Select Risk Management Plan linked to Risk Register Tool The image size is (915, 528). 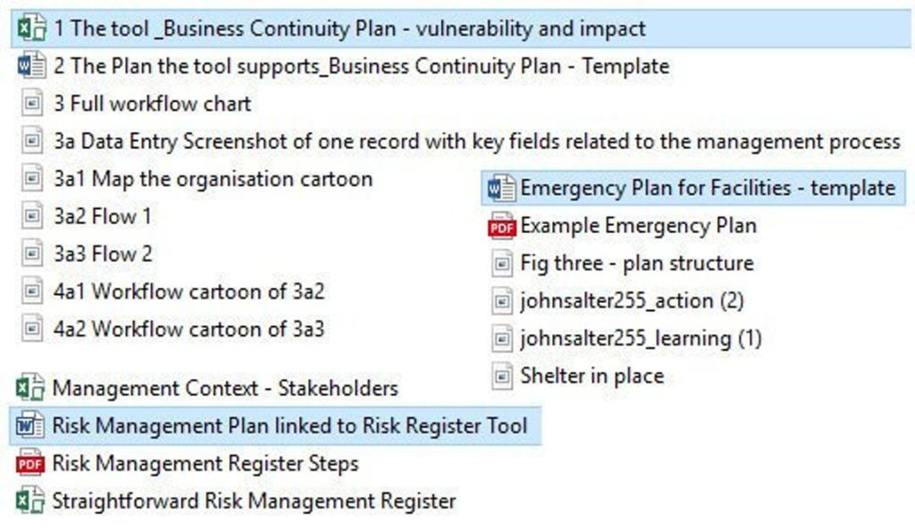point(290,426)
